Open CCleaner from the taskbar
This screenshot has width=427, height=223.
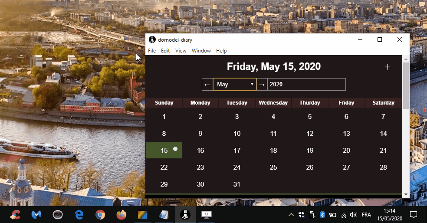[15, 215]
